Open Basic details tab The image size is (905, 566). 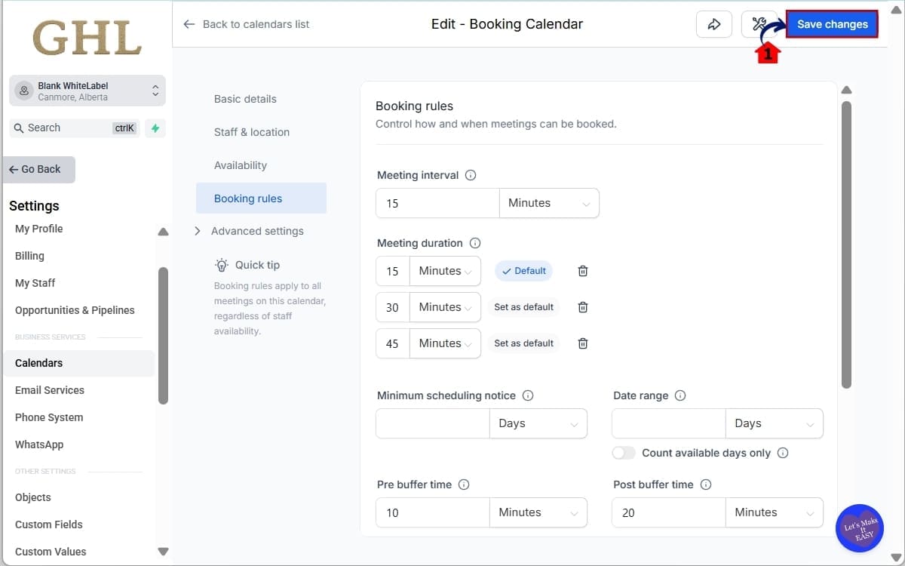coord(245,99)
